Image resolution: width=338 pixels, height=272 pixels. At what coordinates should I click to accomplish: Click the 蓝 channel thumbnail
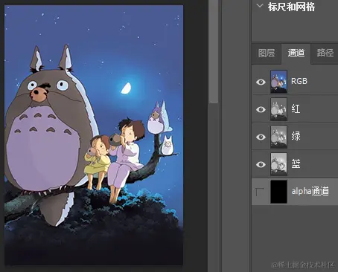[x=278, y=164]
